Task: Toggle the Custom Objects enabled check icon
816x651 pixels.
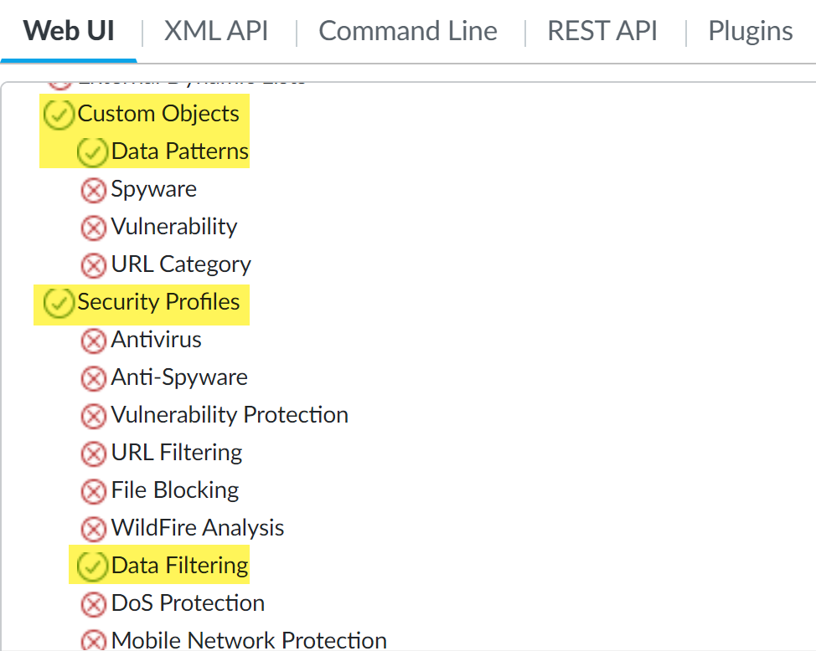Action: [x=59, y=115]
